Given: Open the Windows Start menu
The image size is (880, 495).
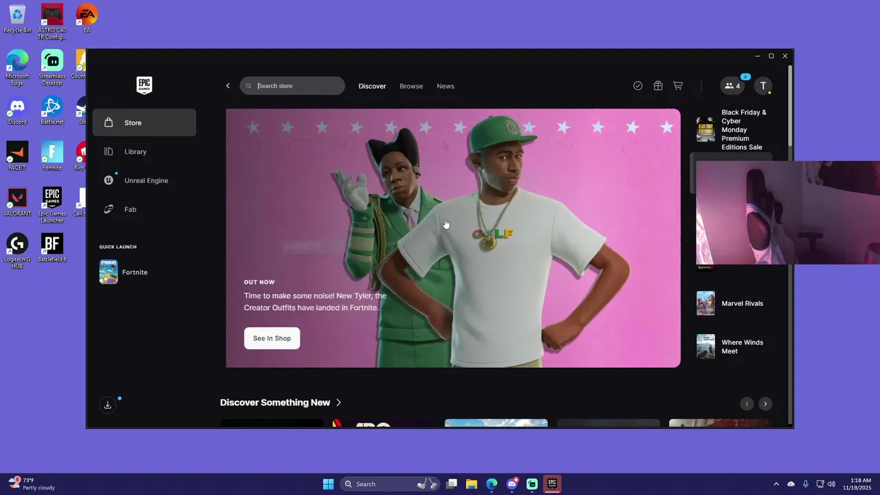Looking at the screenshot, I should (x=328, y=484).
